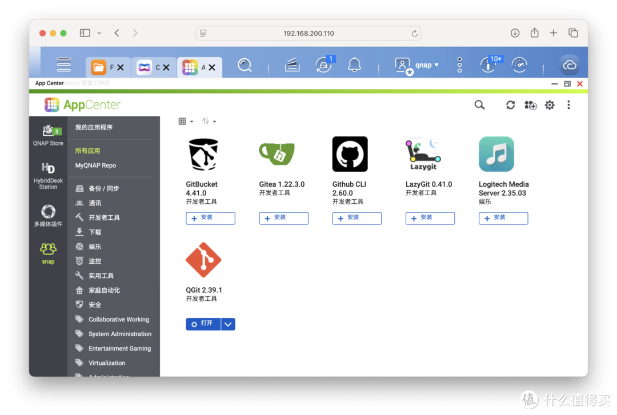Open the QTS search magnifier icon
The width and height of the screenshot is (617, 415).
[x=245, y=65]
